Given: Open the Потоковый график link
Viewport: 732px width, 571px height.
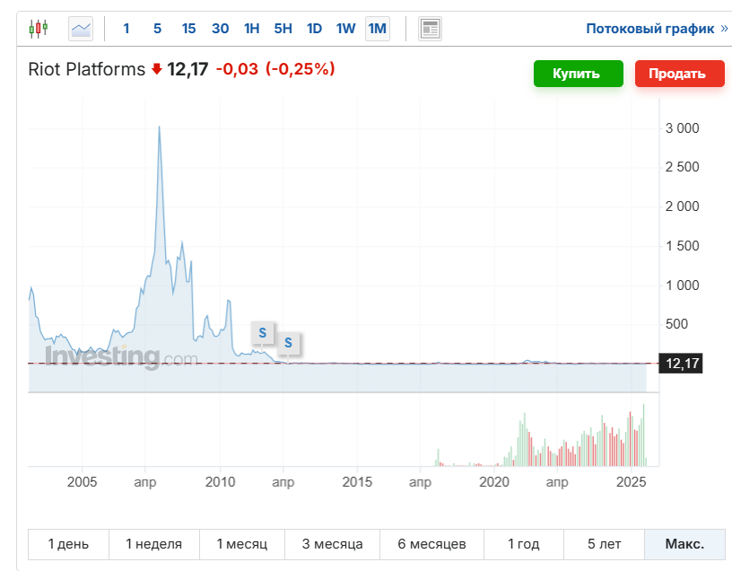Looking at the screenshot, I should [x=657, y=29].
